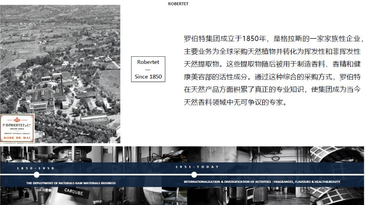
Task: Click the line starting 天然提取物。这些提取物
Action: tap(272, 64)
